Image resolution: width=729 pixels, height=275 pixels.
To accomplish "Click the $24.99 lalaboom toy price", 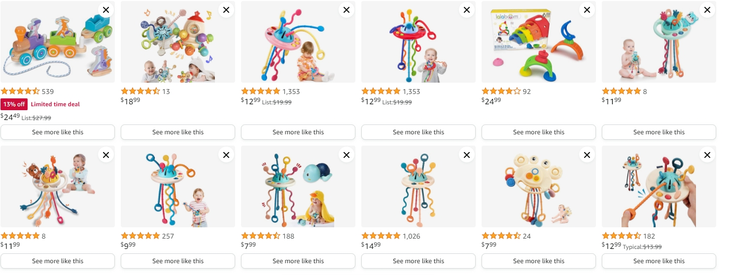I will coord(491,100).
